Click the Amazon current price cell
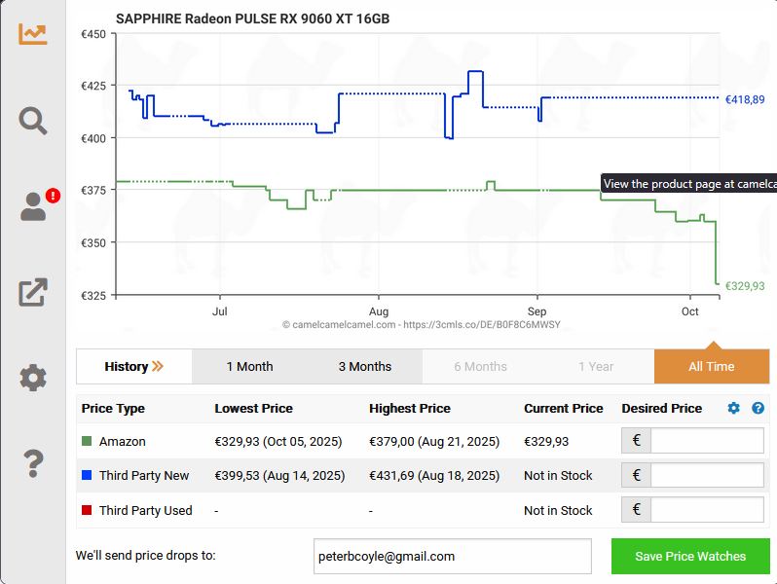This screenshot has height=584, width=777. [x=546, y=441]
